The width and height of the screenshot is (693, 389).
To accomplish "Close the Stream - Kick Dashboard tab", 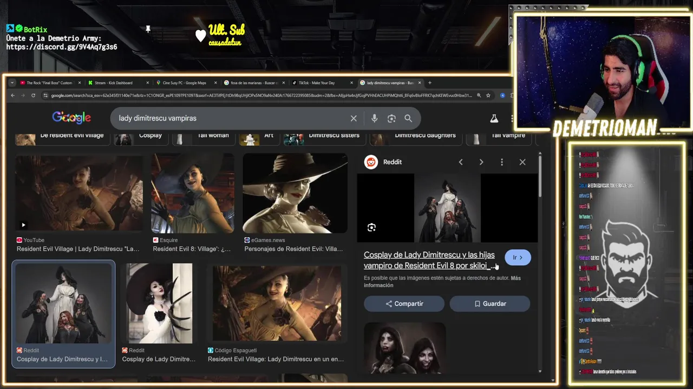I will [x=147, y=83].
